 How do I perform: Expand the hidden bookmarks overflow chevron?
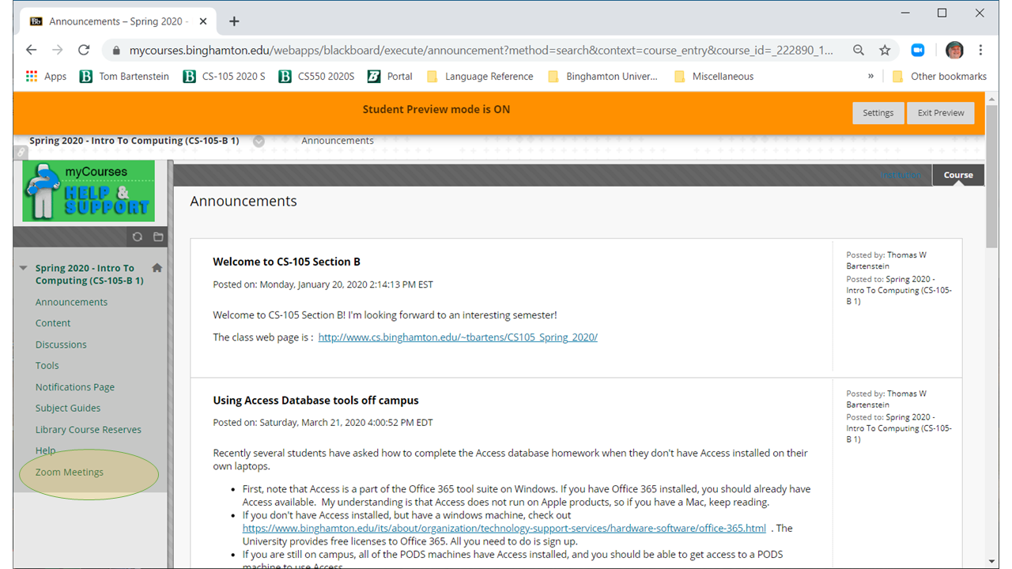[x=870, y=77]
